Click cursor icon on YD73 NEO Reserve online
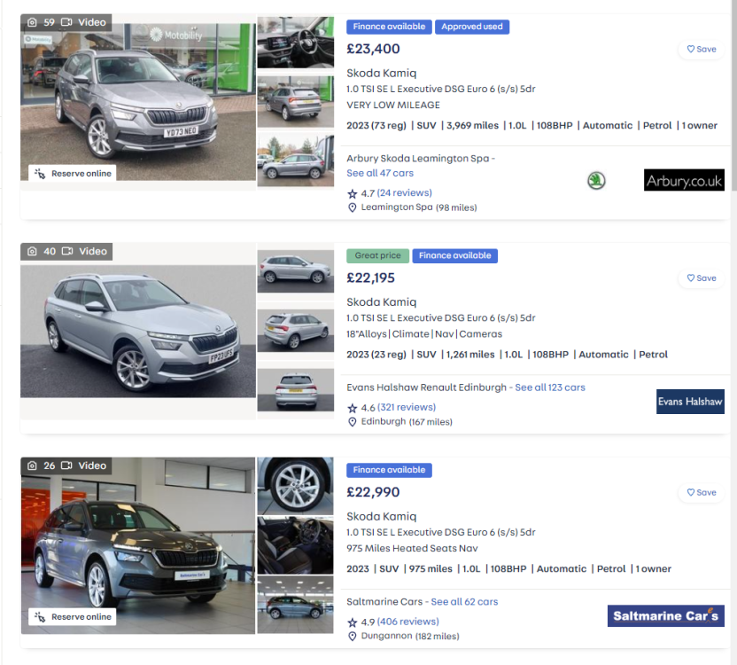 40,173
